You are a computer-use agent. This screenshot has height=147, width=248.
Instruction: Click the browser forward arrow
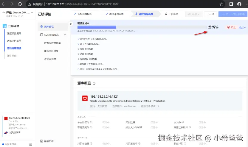click(12, 4)
